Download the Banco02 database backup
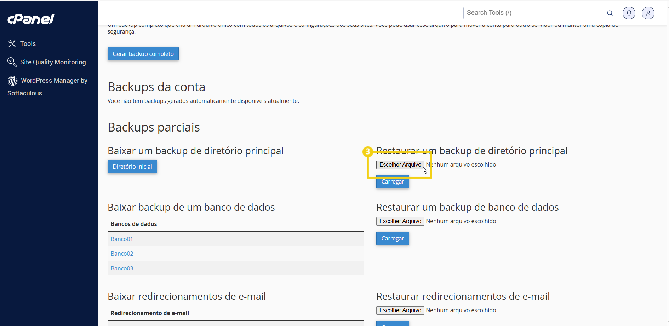The height and width of the screenshot is (326, 669). click(122, 254)
